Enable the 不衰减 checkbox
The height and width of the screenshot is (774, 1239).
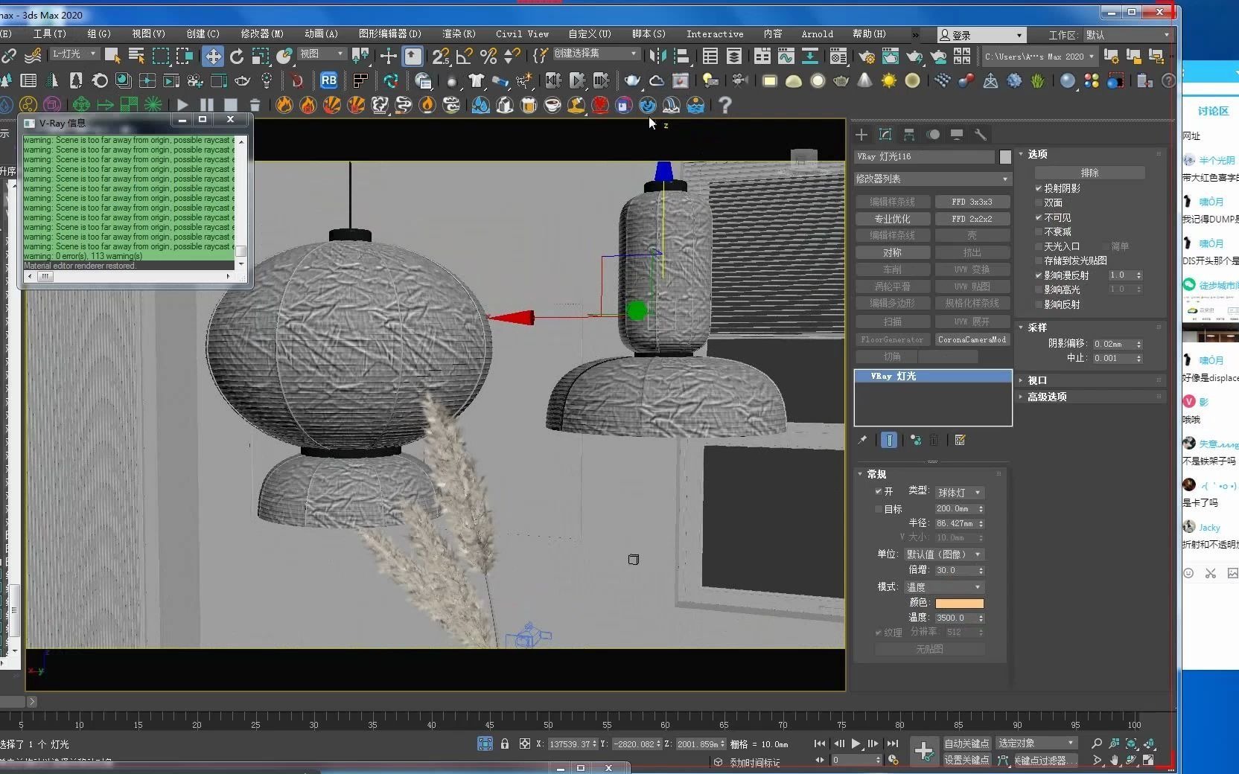(x=1039, y=231)
